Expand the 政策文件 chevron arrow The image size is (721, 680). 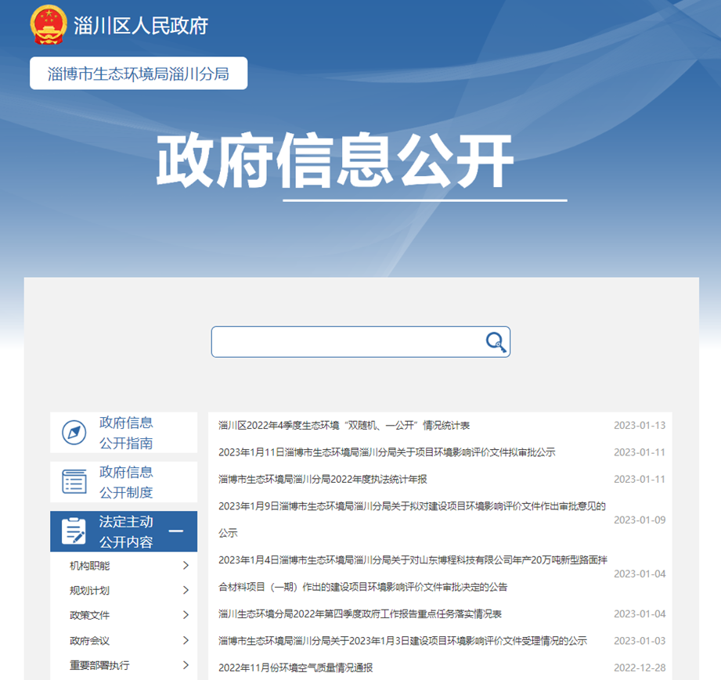pyautogui.click(x=186, y=616)
